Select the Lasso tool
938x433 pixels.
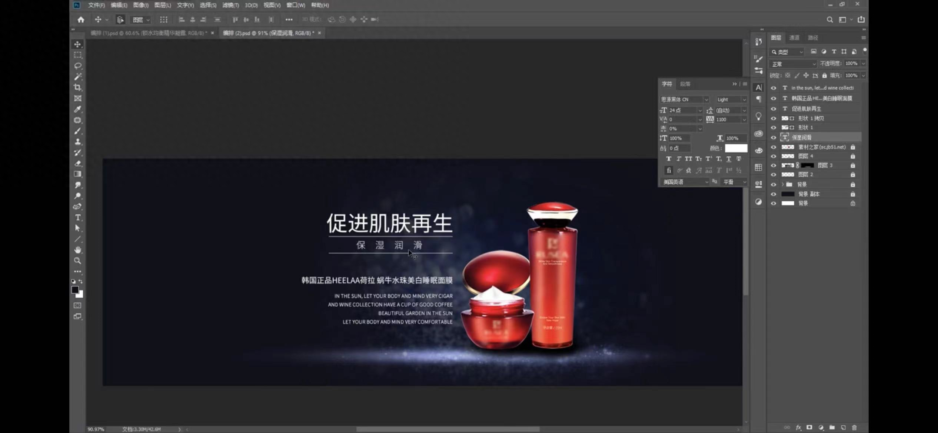click(x=77, y=66)
